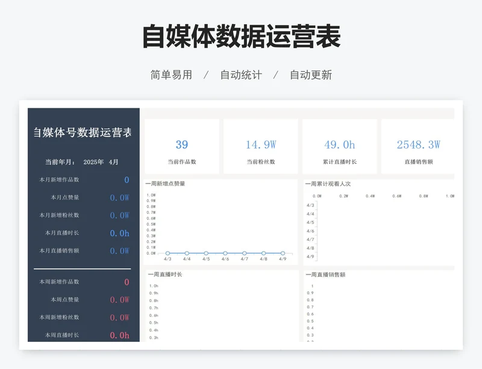The image size is (482, 369).
Task: Select the 一周新增点赞量 chart title
Action: click(x=165, y=184)
